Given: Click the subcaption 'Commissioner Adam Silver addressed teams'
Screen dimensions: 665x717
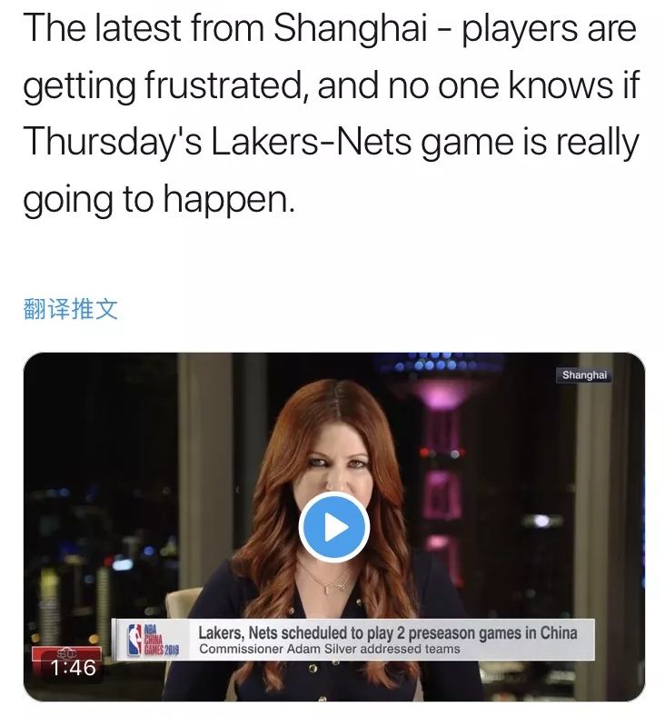Looking at the screenshot, I should 330,649.
